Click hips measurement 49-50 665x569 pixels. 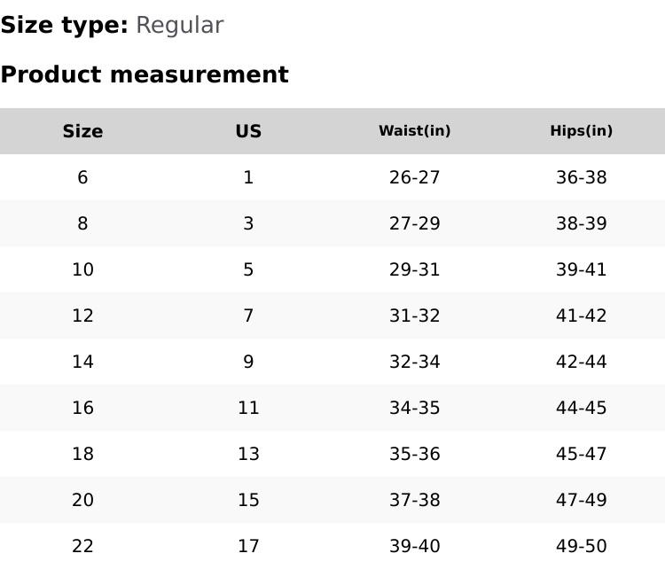(581, 546)
